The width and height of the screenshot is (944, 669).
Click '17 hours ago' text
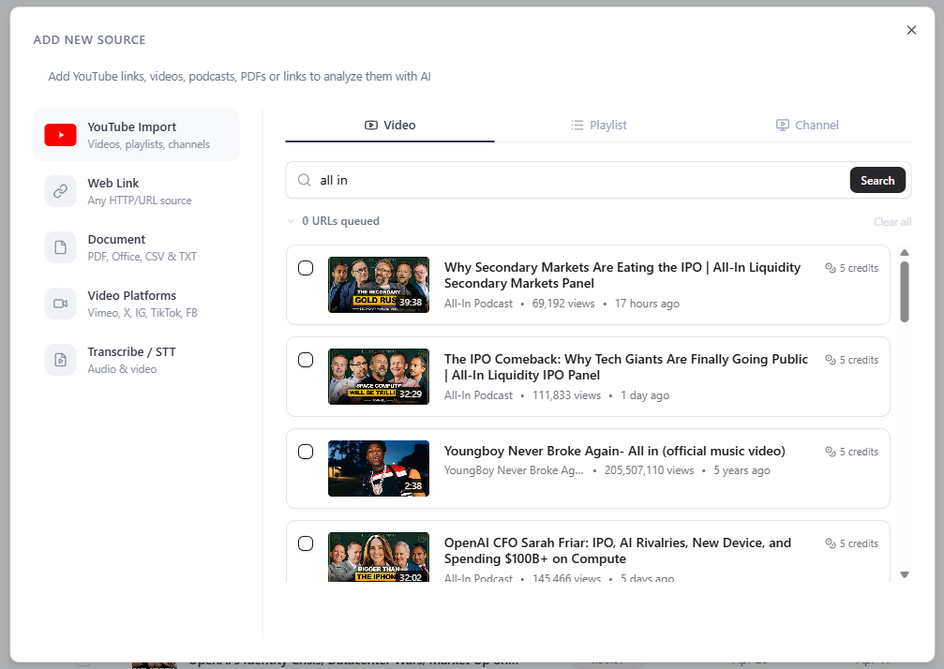click(647, 304)
